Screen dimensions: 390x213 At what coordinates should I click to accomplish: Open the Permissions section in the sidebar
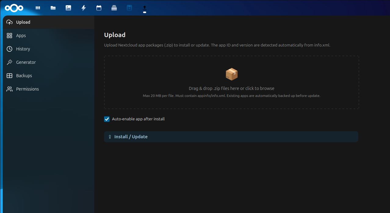(x=27, y=89)
